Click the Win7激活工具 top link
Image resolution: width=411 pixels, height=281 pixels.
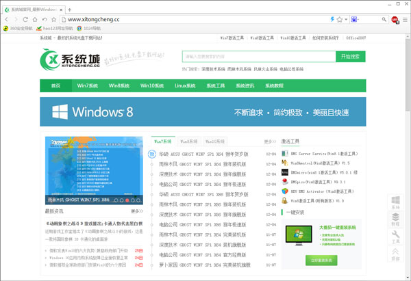pyautogui.click(x=232, y=38)
